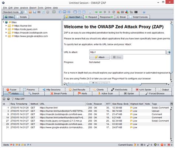Click the lightbulb icon in the toolbar
Image resolution: width=175 pixels, height=148 pixels.
[90, 12]
